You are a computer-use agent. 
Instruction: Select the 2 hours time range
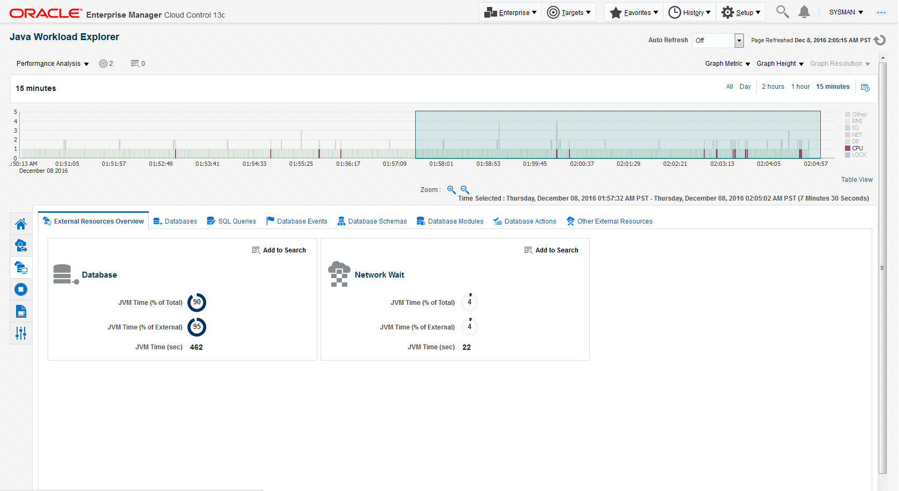click(x=773, y=87)
